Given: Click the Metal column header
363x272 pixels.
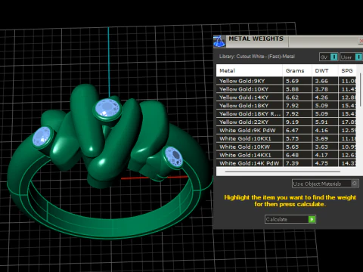Looking at the screenshot, I should point(249,71).
